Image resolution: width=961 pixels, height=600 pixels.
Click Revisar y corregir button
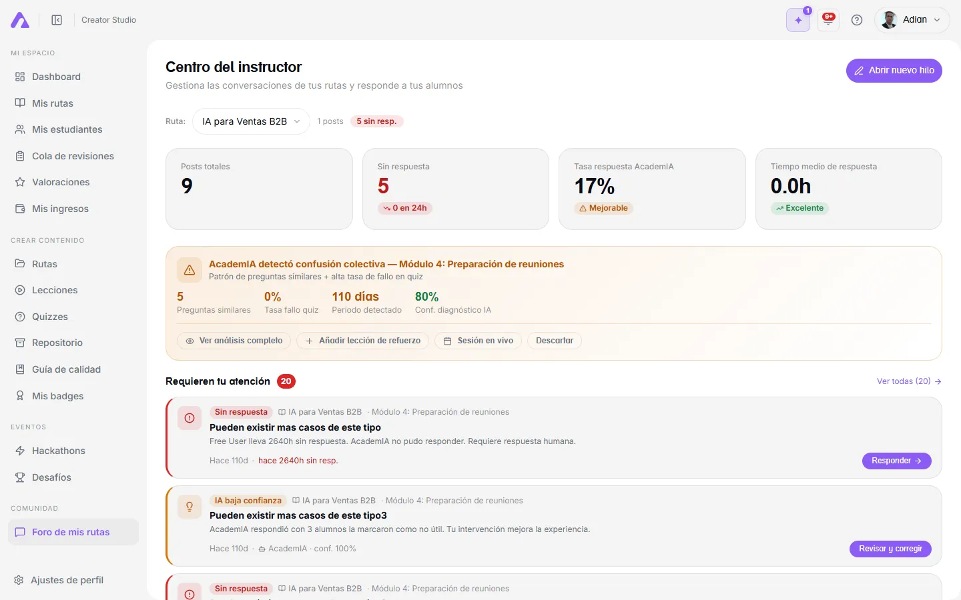point(890,549)
